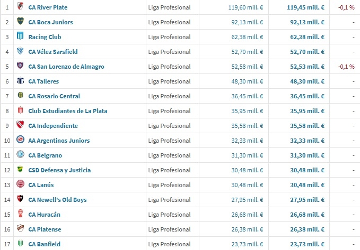Click the Newell's Old Boys crest
The height and width of the screenshot is (250, 360).
tap(20, 200)
